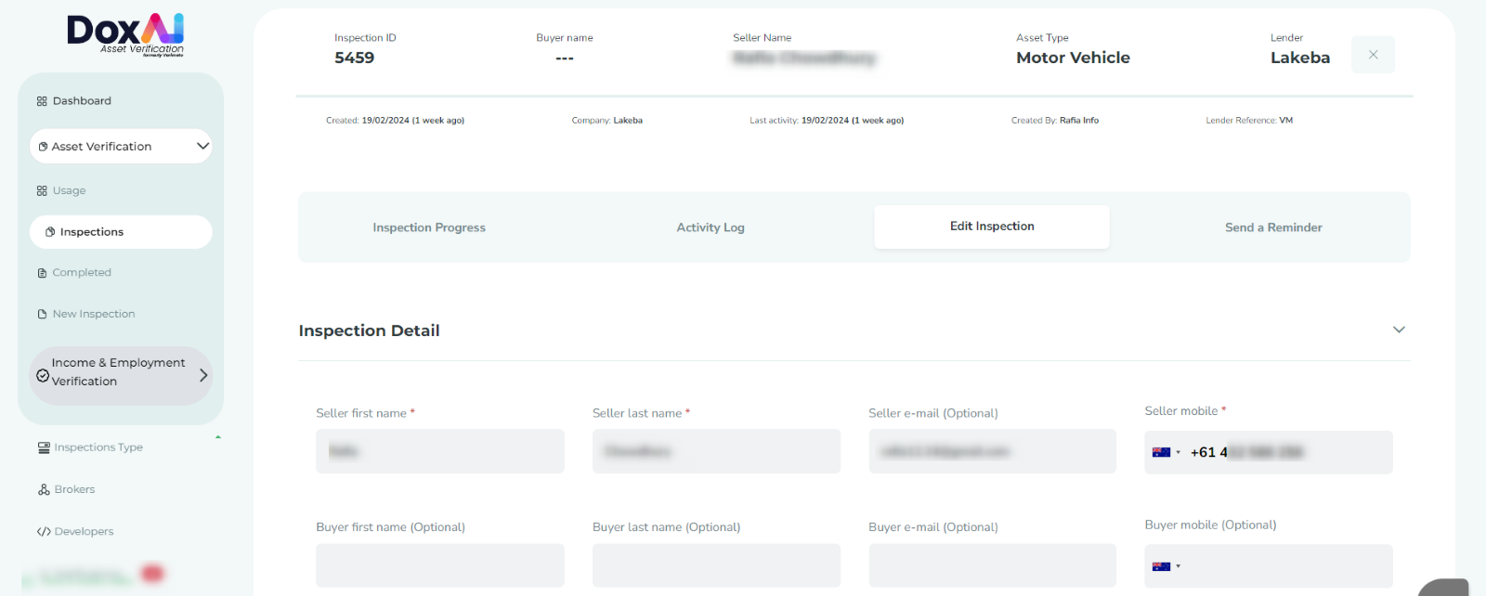Screen dimensions: 1486x596
Task: Click the Buyer first name field
Action: [439, 565]
